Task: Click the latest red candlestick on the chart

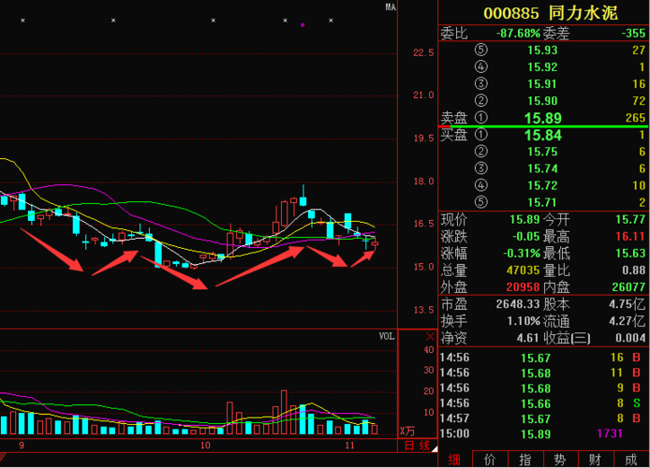Action: click(376, 243)
